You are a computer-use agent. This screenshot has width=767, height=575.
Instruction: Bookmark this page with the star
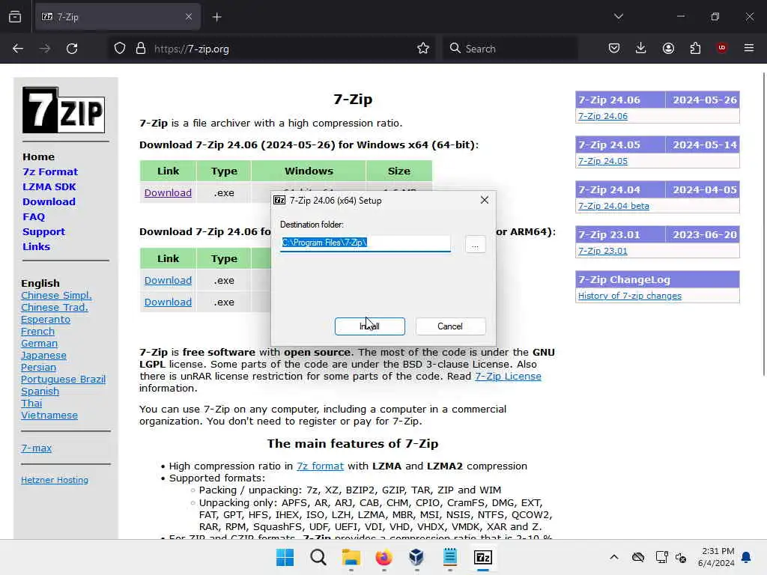point(423,49)
